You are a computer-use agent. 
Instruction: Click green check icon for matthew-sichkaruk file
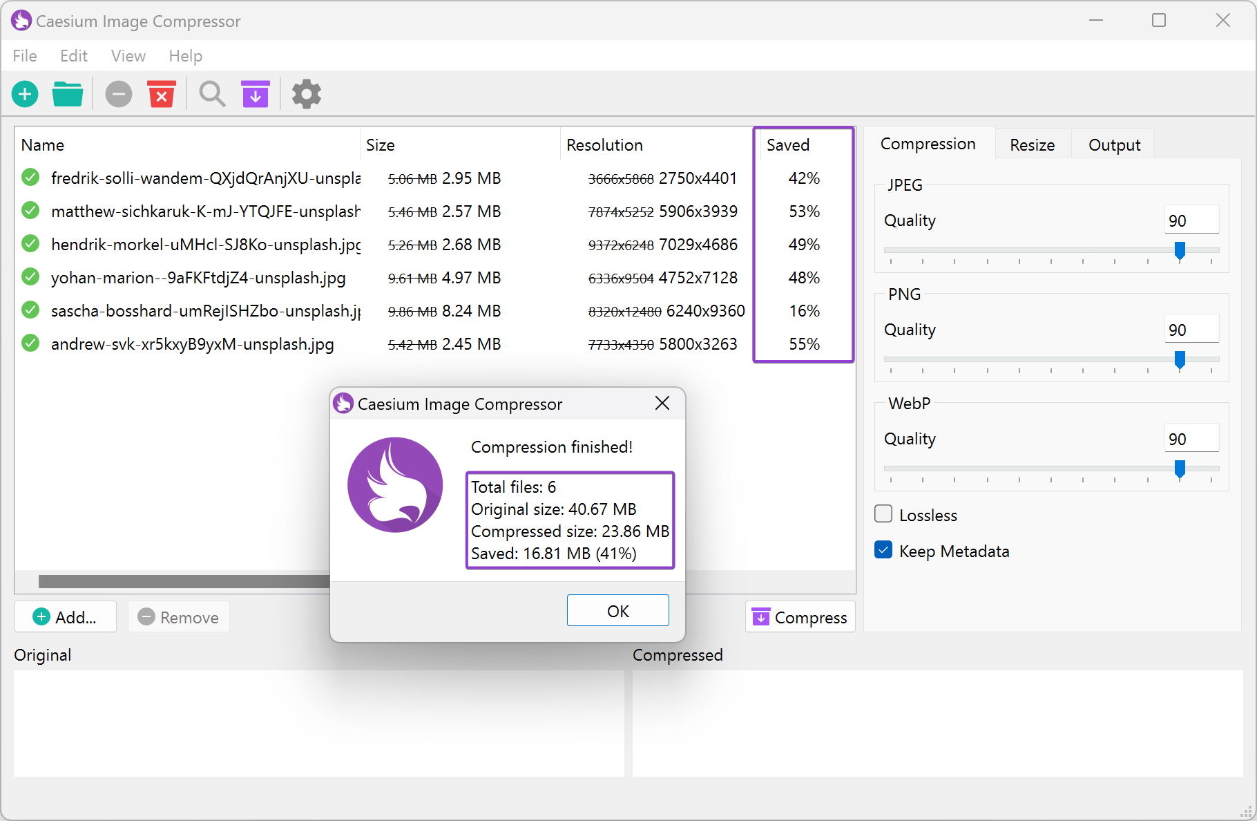point(30,211)
